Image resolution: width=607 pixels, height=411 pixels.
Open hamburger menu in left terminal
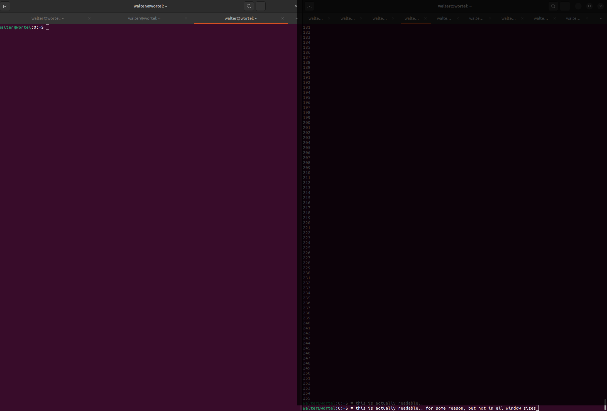point(260,6)
